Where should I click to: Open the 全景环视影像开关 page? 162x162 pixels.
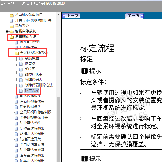tap(34, 117)
